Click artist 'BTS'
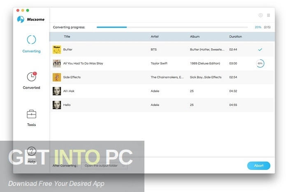The image size is (288, 192). (154, 50)
